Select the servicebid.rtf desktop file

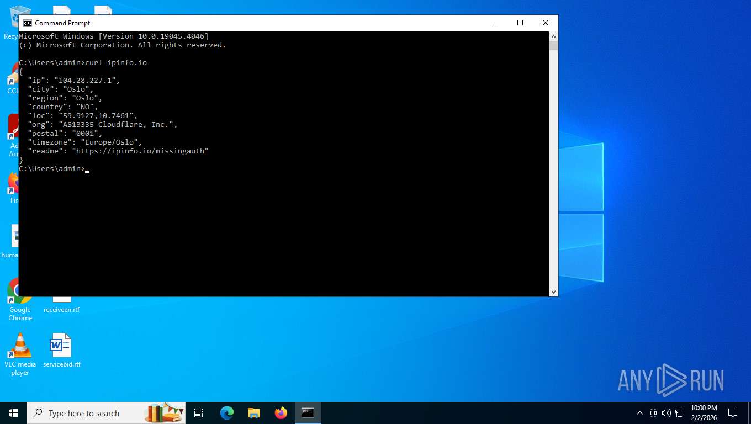point(61,351)
